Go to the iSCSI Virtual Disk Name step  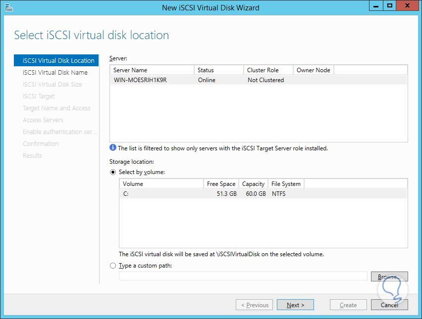pos(55,72)
